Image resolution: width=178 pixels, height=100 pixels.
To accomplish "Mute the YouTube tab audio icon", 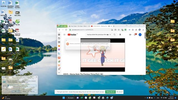I will (109, 26).
